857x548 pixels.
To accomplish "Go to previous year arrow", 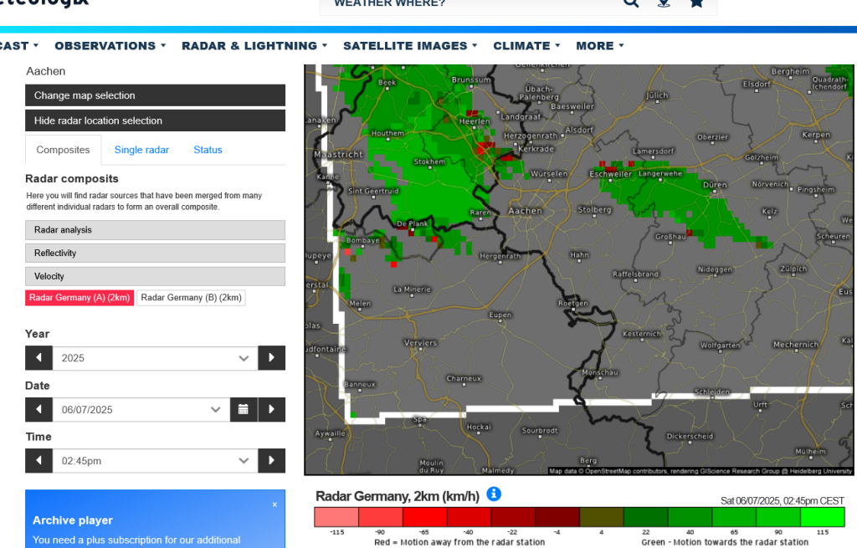I will click(38, 358).
